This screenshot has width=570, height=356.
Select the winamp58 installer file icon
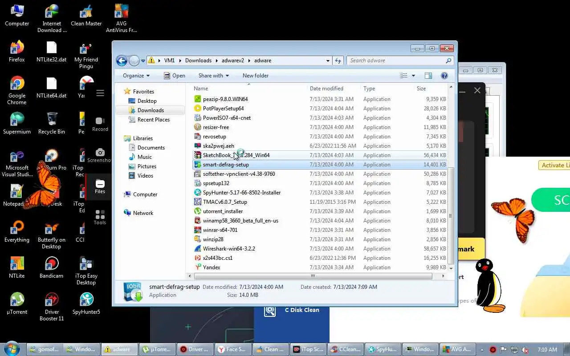click(x=198, y=221)
